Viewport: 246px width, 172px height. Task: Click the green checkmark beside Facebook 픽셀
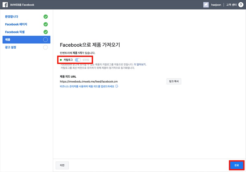click(46, 32)
